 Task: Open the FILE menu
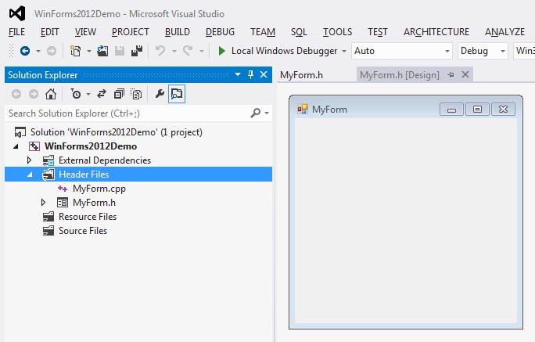tap(16, 32)
